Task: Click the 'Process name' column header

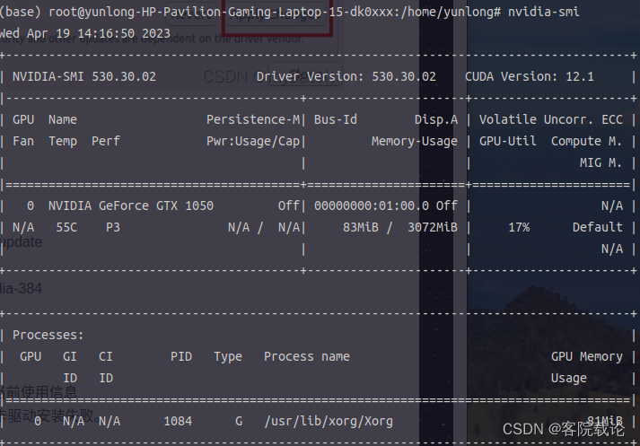Action: click(x=307, y=356)
